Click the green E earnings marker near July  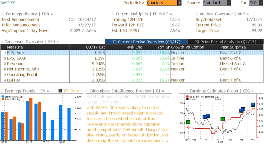click(x=222, y=119)
